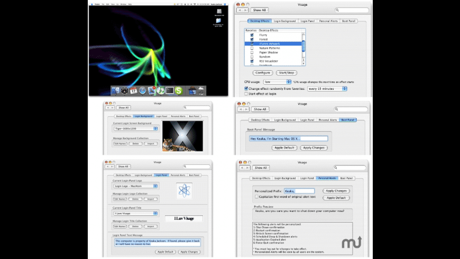
Task: Switch to Personal Alerts tab in Desktop Effects window
Action: click(x=328, y=21)
